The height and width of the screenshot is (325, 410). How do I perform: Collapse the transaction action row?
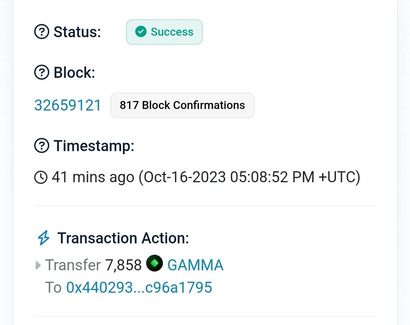[38, 265]
